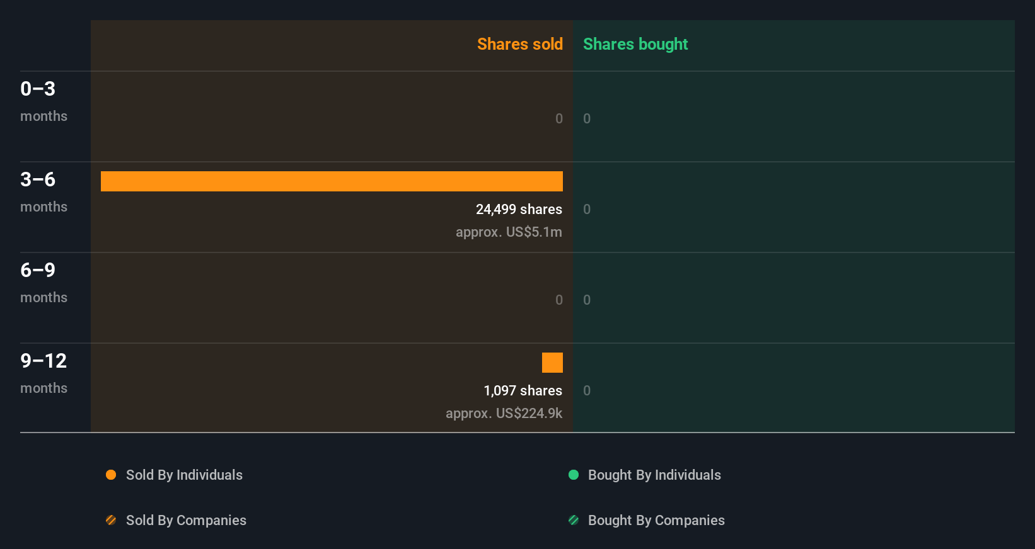The height and width of the screenshot is (549, 1035).
Task: Click the striped Sold By Companies legend icon
Action: click(x=111, y=520)
